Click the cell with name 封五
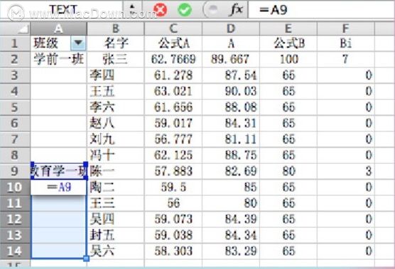This screenshot has width=395, height=269. click(116, 235)
